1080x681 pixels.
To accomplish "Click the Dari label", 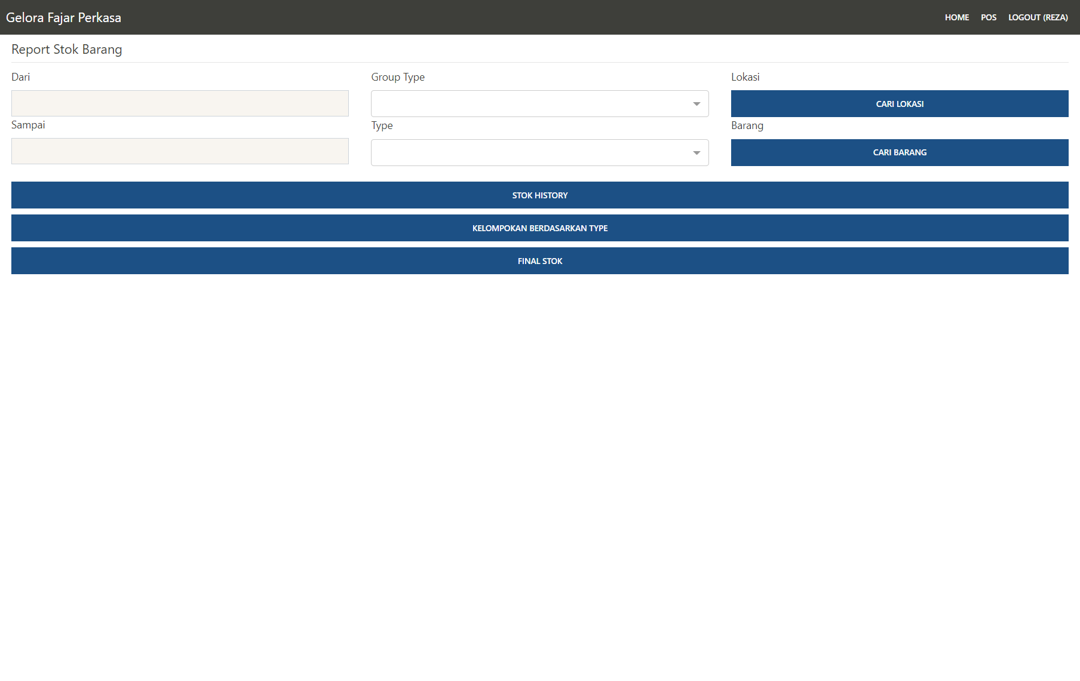I will click(21, 77).
